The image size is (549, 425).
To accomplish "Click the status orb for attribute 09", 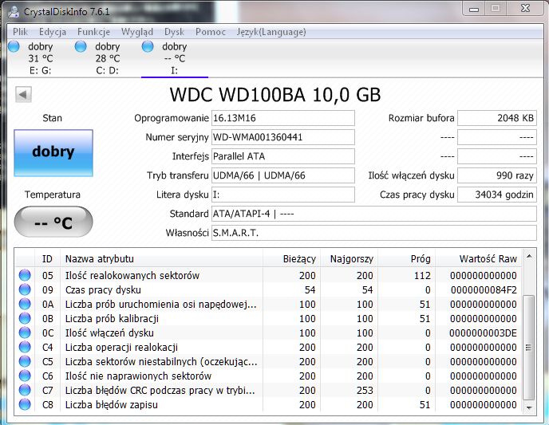I will 25,289.
